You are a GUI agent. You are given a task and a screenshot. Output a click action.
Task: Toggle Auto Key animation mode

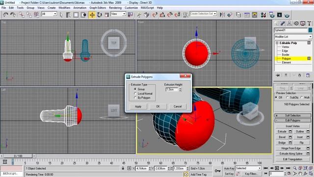[229, 168]
